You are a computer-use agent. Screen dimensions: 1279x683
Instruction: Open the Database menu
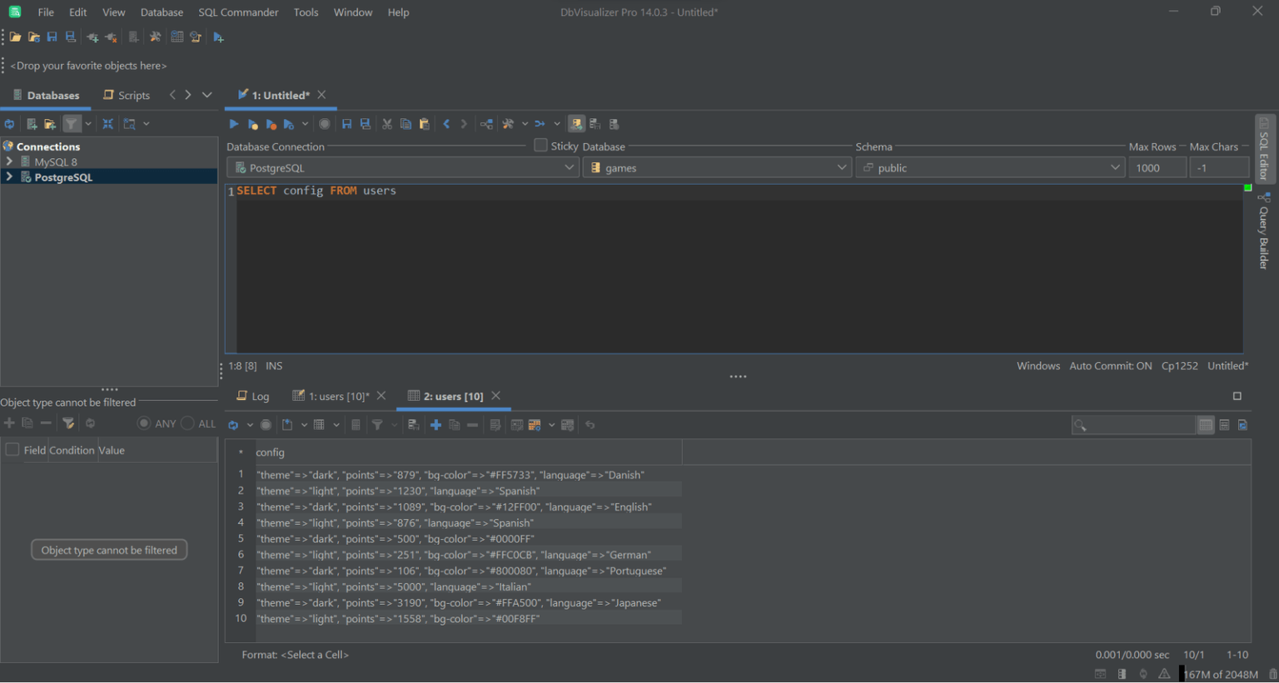click(162, 12)
